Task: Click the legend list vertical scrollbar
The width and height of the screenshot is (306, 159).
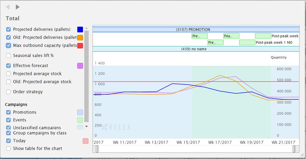Action: click(86, 76)
